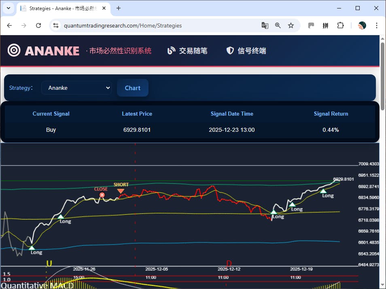Click the Signal Date Time header
This screenshot has height=289, width=386.
[232, 114]
